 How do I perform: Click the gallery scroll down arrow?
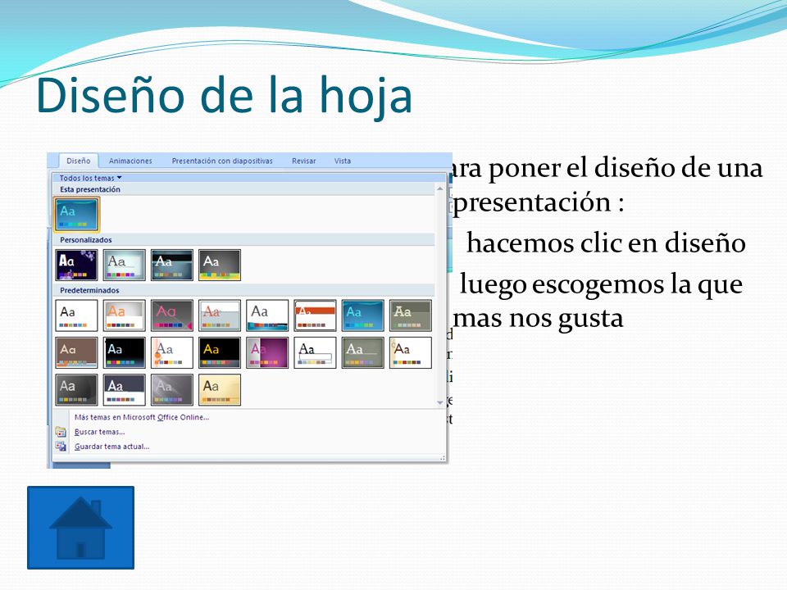(440, 402)
